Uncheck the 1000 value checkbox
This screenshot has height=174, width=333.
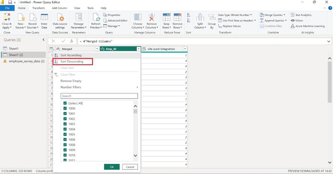pyautogui.click(x=65, y=108)
